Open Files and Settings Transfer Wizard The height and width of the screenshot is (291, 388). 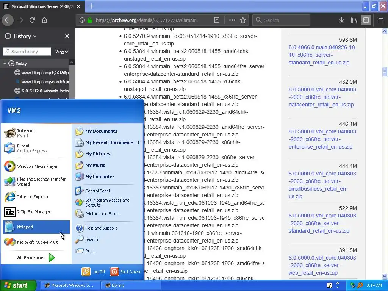point(36,181)
